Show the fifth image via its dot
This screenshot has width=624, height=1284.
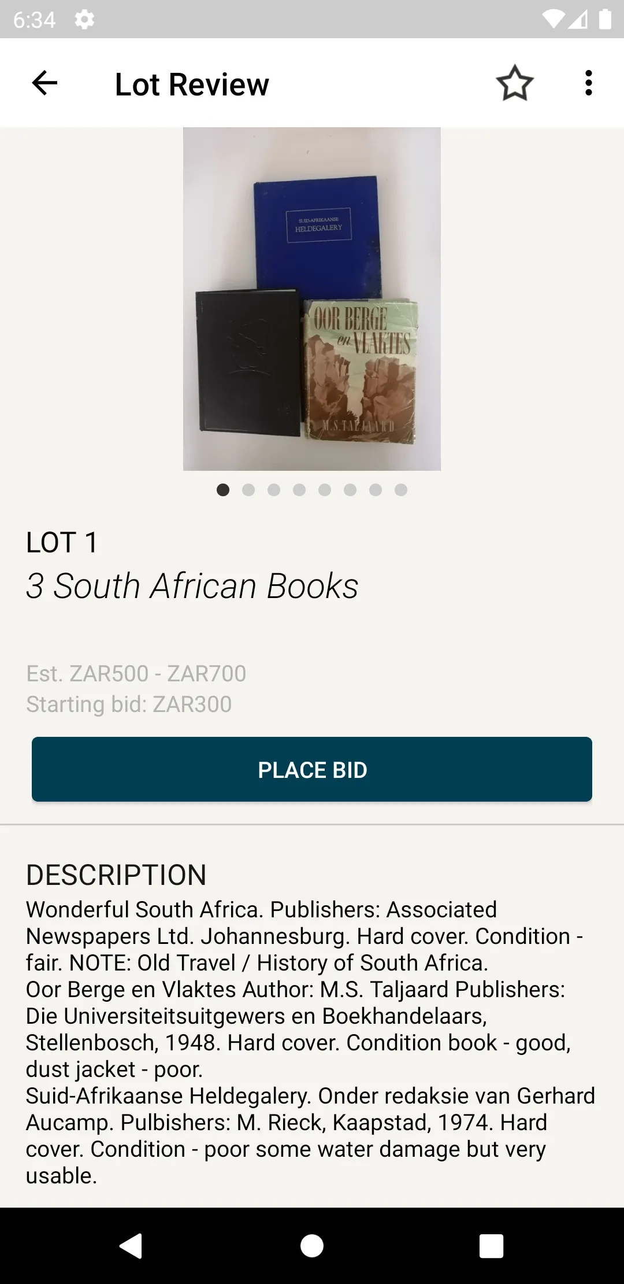[325, 490]
